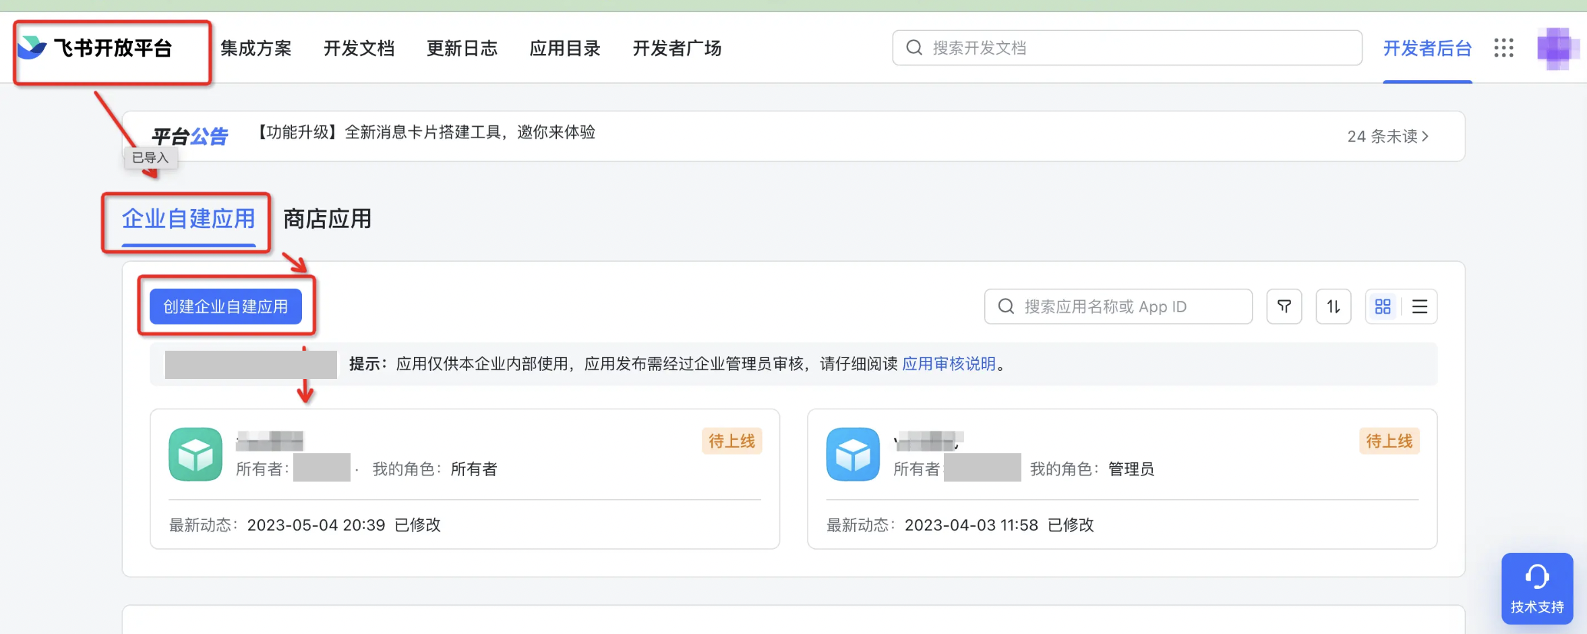Open the 应用审核说明 link

(x=949, y=364)
